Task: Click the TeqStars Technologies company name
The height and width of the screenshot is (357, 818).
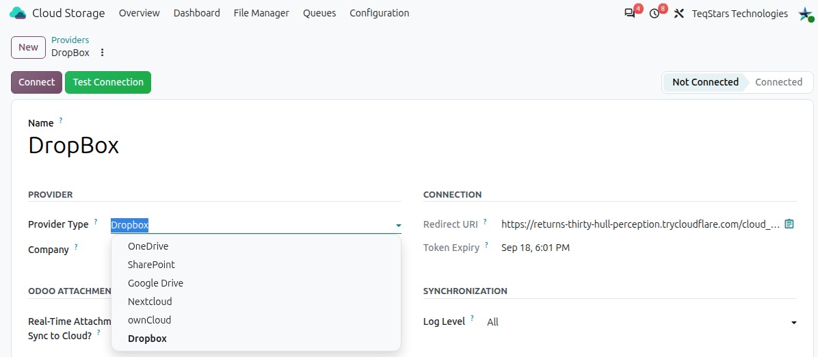Action: tap(740, 14)
